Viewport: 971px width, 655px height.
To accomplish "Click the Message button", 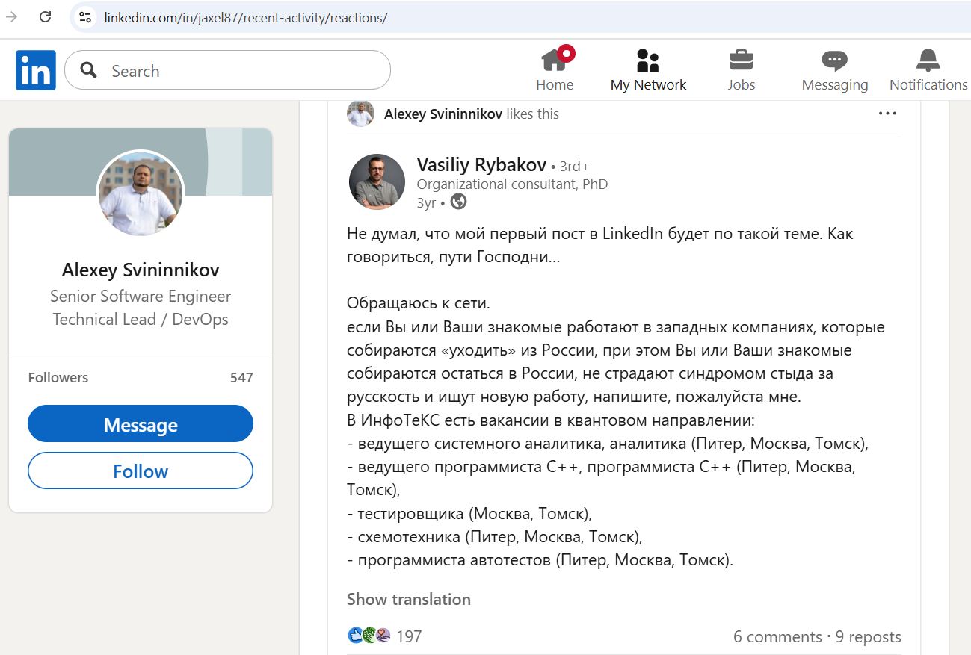I will pos(141,425).
